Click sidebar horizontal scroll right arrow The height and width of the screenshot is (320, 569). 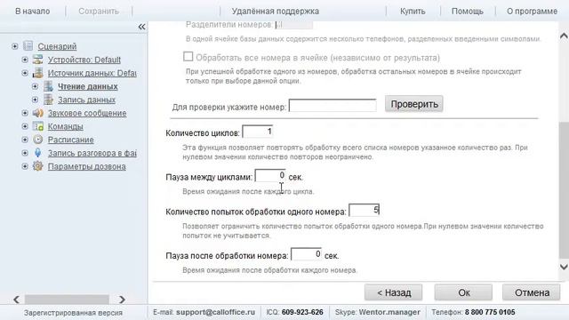point(122,300)
